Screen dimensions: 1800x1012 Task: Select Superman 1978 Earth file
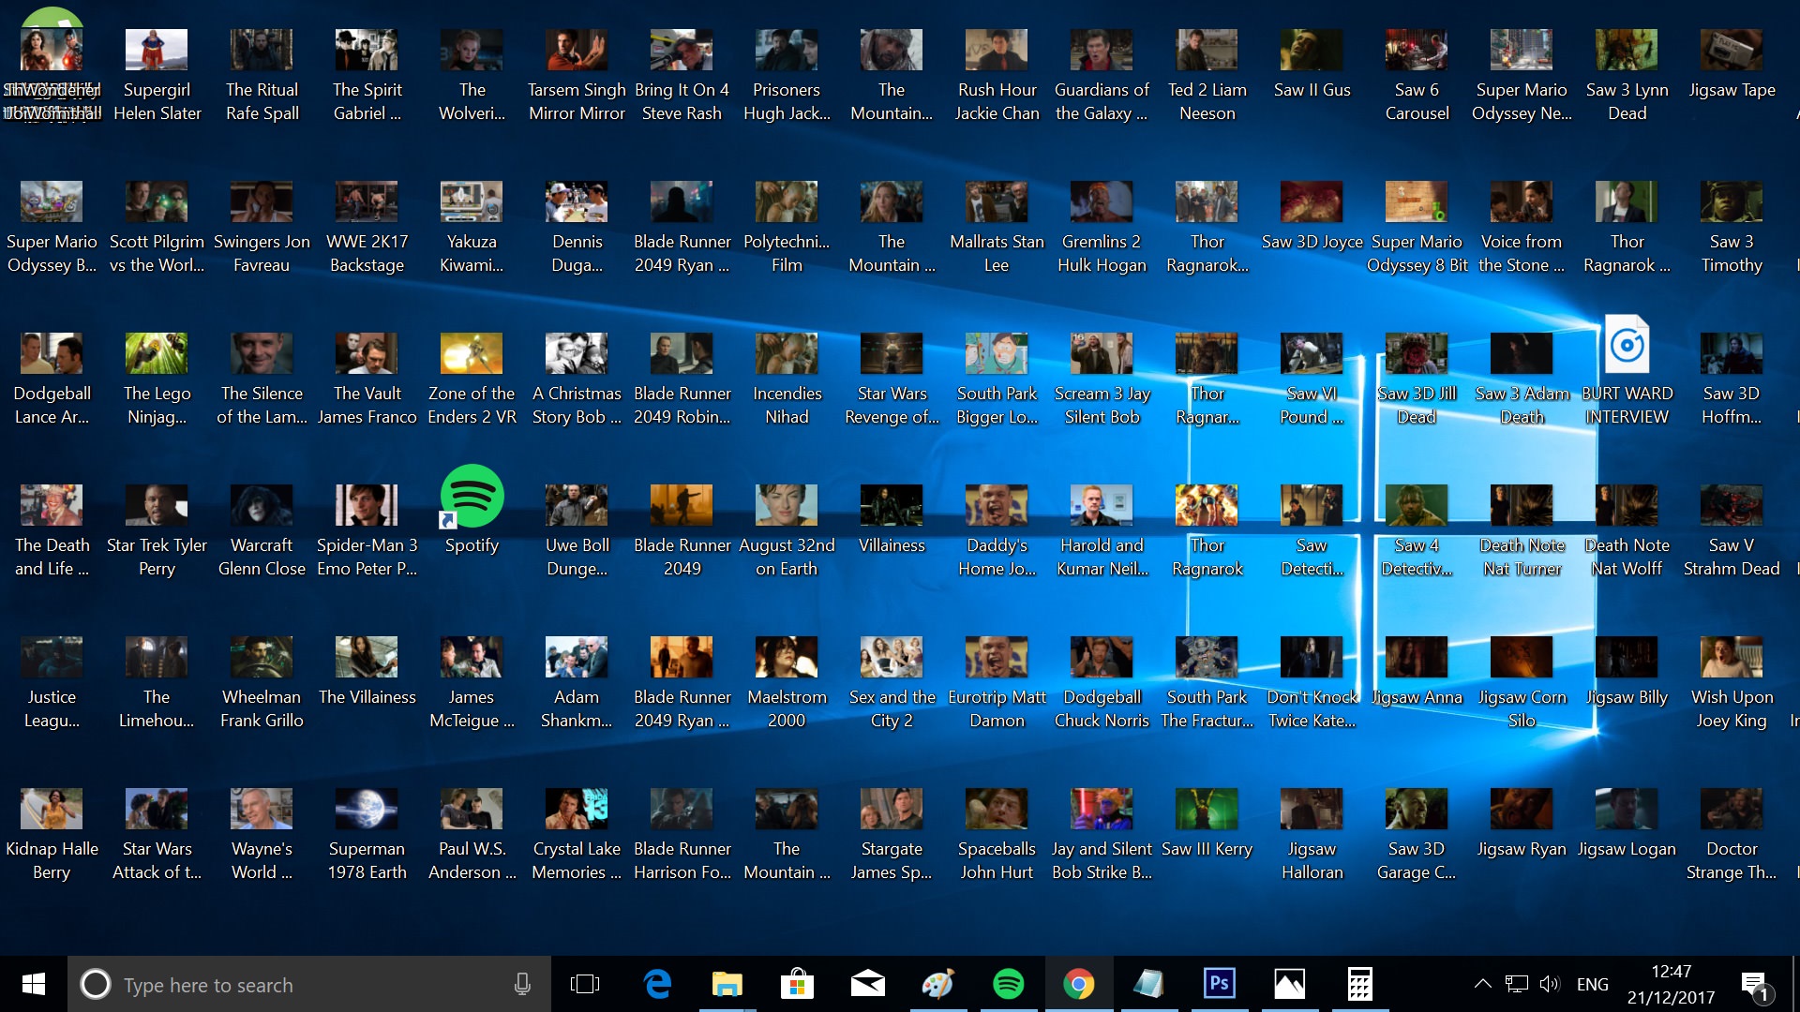click(x=367, y=836)
